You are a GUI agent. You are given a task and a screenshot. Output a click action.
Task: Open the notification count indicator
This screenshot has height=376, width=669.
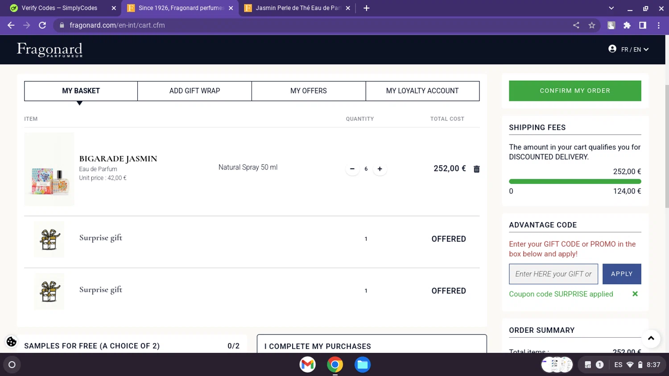coord(599,365)
